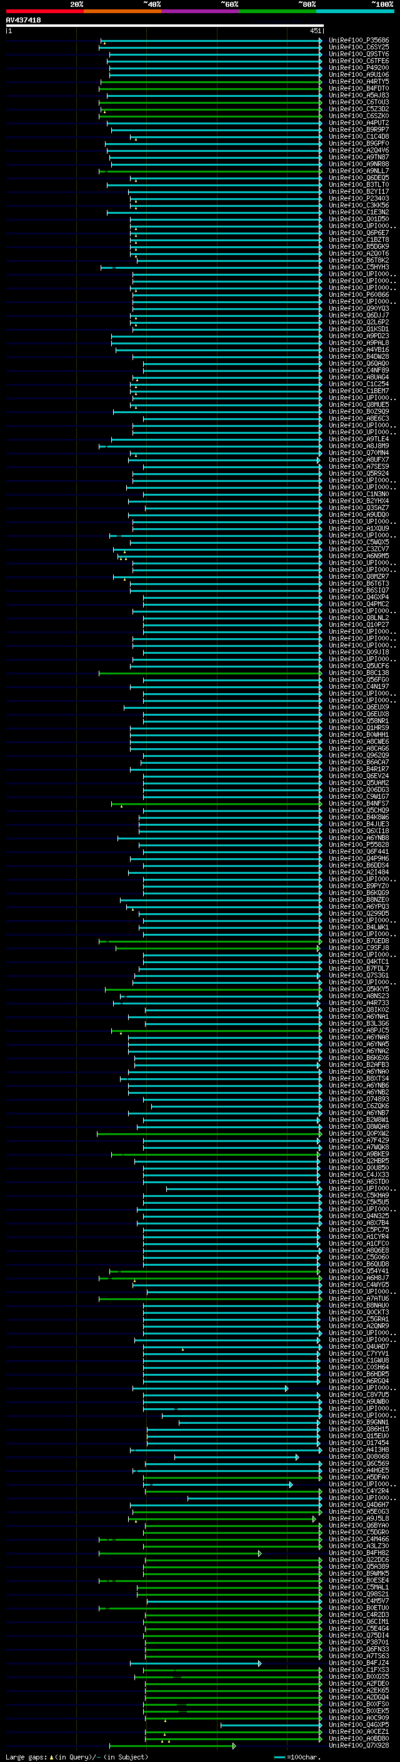
Task: Select the UniRef100_P23403 label
Action: (359, 198)
